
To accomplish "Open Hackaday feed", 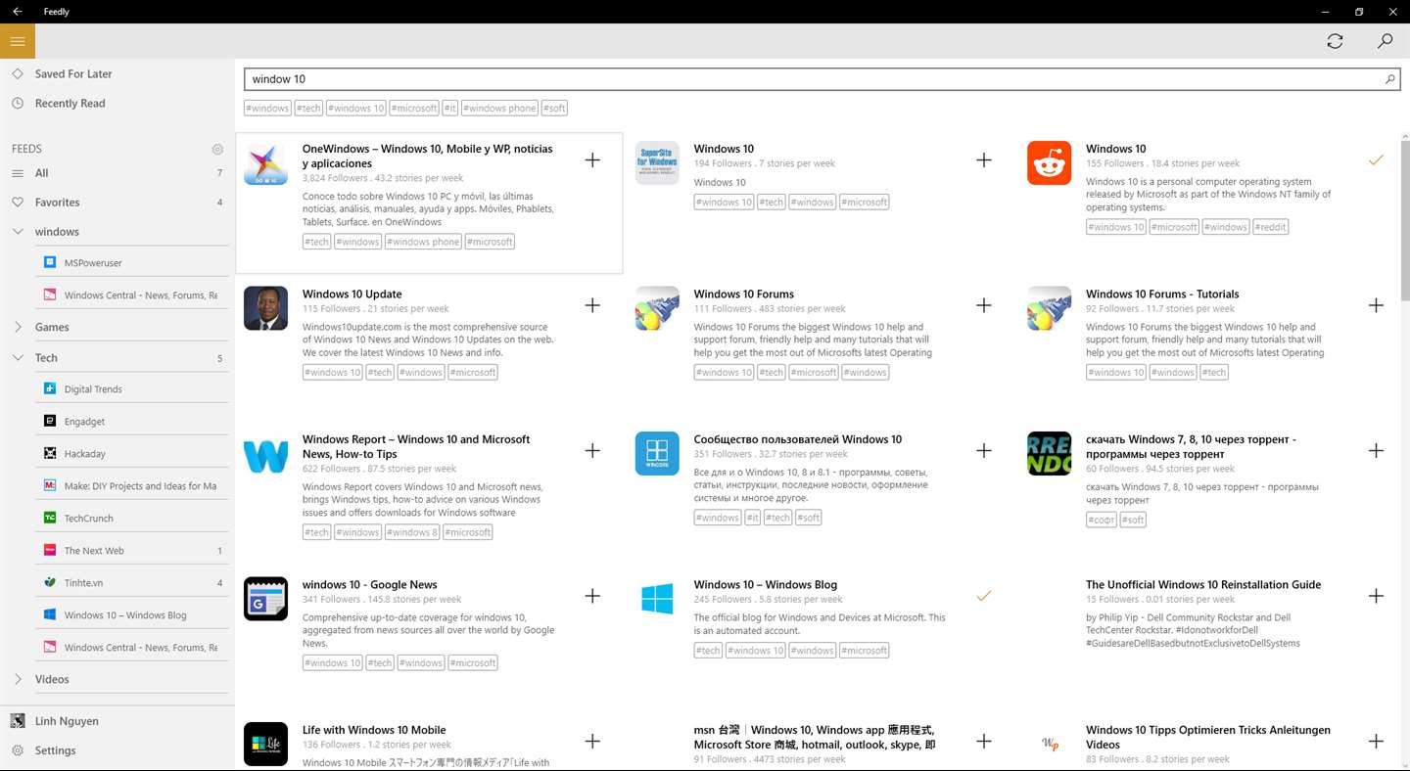I will (84, 454).
